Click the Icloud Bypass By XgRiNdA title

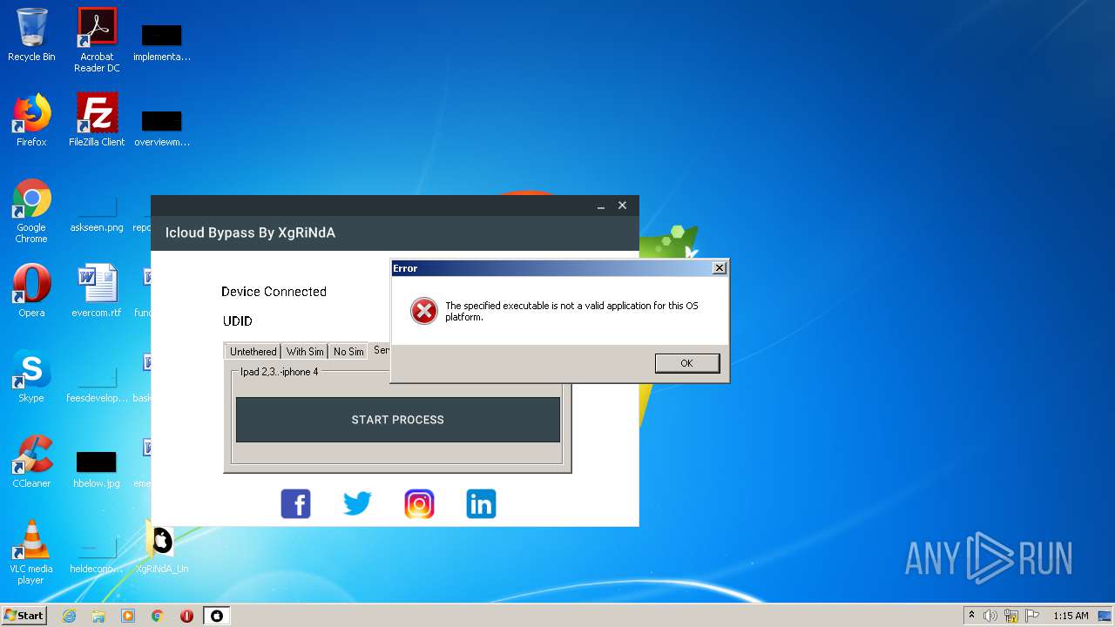coord(250,233)
